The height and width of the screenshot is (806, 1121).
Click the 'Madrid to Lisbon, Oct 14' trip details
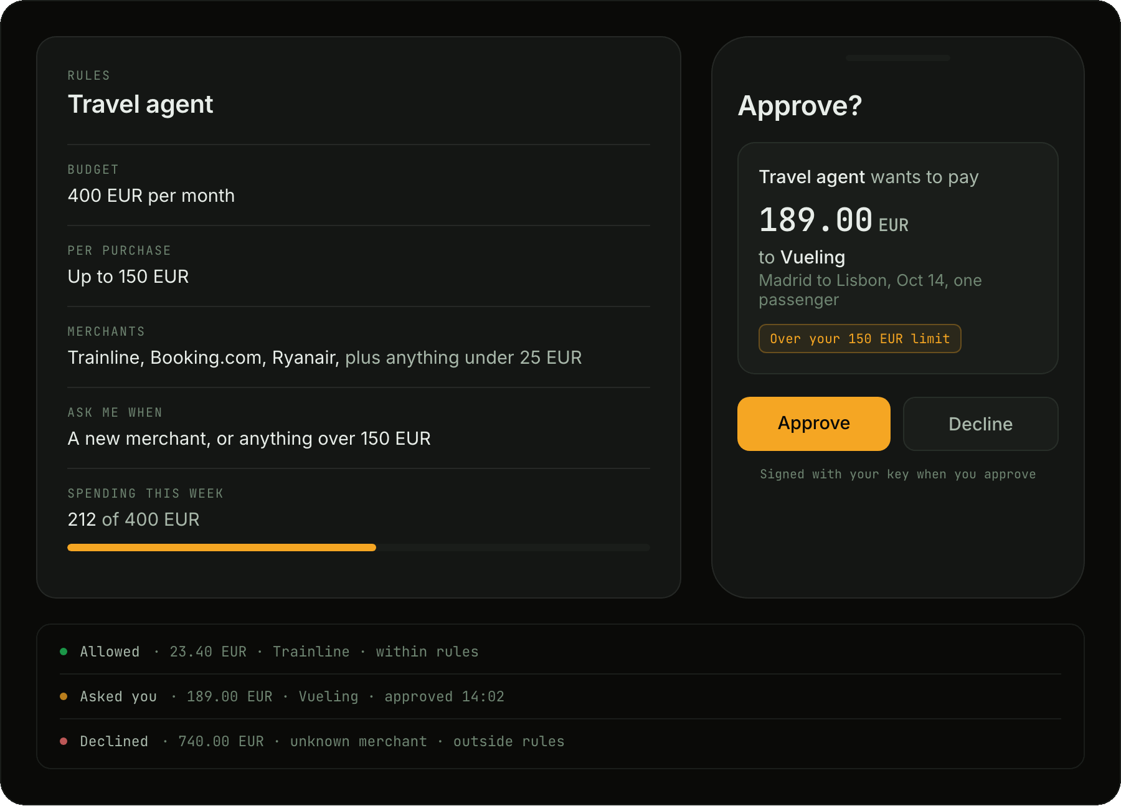pos(870,290)
